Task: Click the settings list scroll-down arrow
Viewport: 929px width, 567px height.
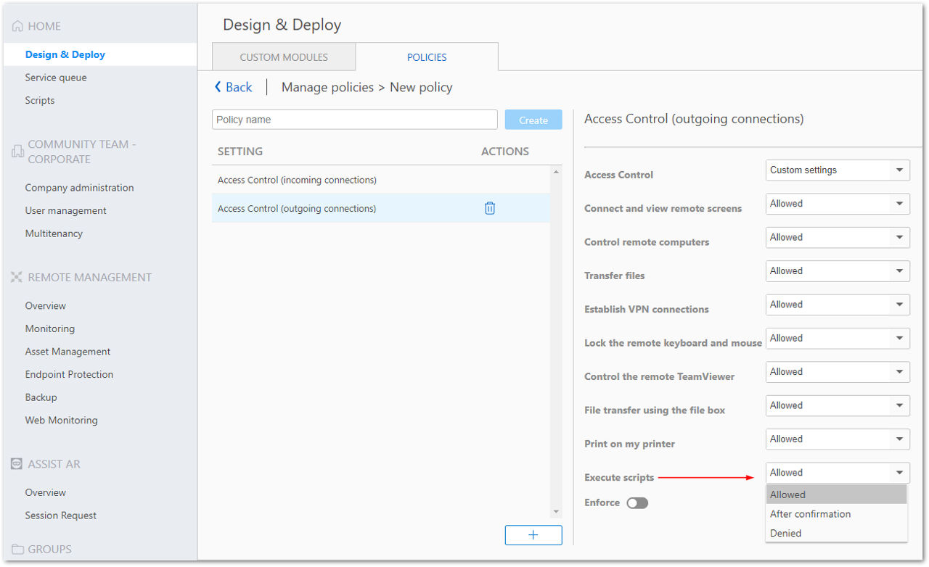Action: tap(557, 513)
